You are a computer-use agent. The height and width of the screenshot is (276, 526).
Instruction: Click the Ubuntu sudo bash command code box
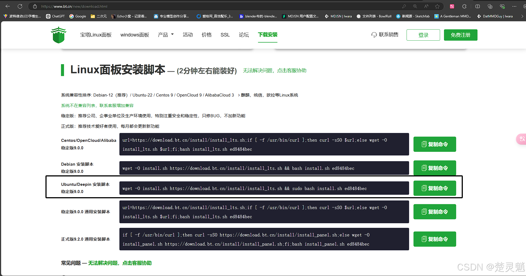click(264, 188)
